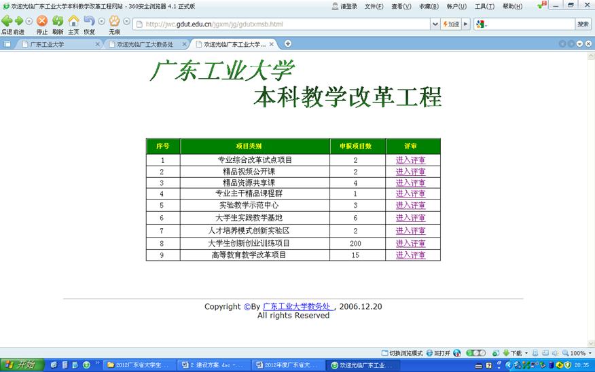
Task: Close all tabs with tab bar X
Action: [588, 44]
